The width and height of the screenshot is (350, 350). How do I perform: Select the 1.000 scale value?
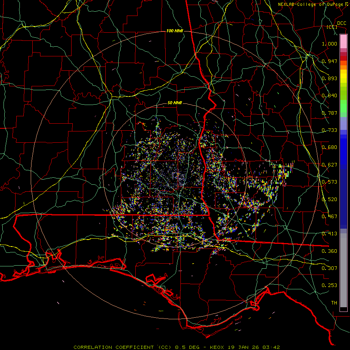pos(329,44)
